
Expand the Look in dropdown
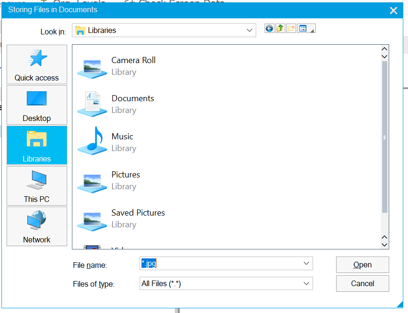point(249,30)
